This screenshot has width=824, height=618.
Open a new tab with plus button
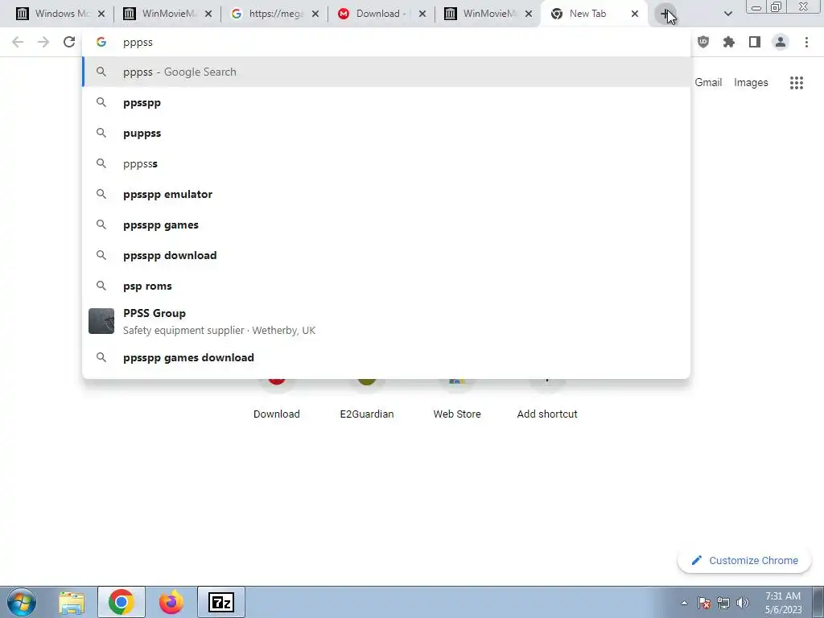(x=665, y=14)
